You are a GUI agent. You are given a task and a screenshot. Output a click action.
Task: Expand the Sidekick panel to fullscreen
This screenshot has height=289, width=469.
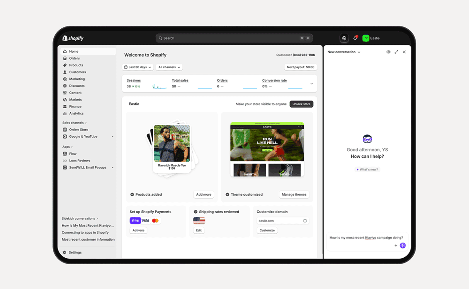click(396, 52)
